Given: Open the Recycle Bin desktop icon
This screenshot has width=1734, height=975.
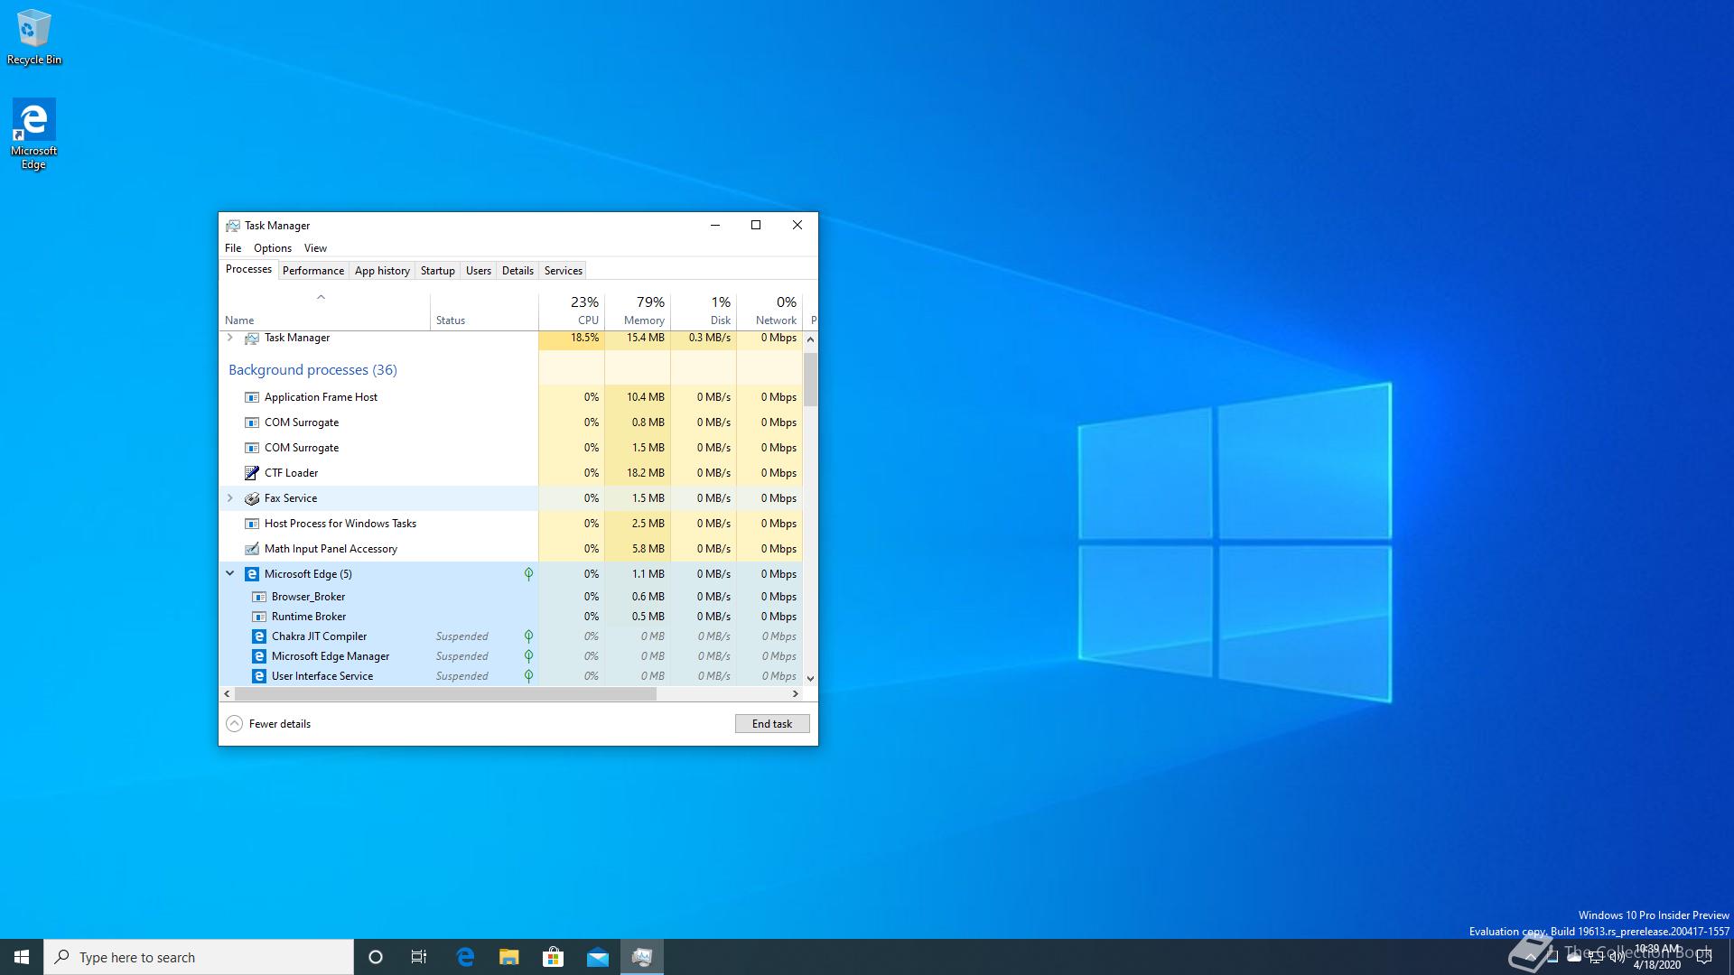Looking at the screenshot, I should click(x=34, y=37).
